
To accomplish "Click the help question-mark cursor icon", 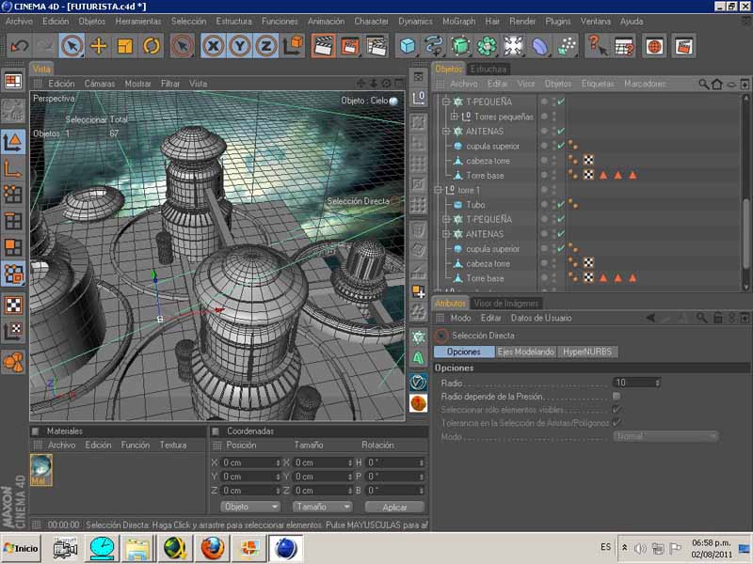I will click(598, 46).
